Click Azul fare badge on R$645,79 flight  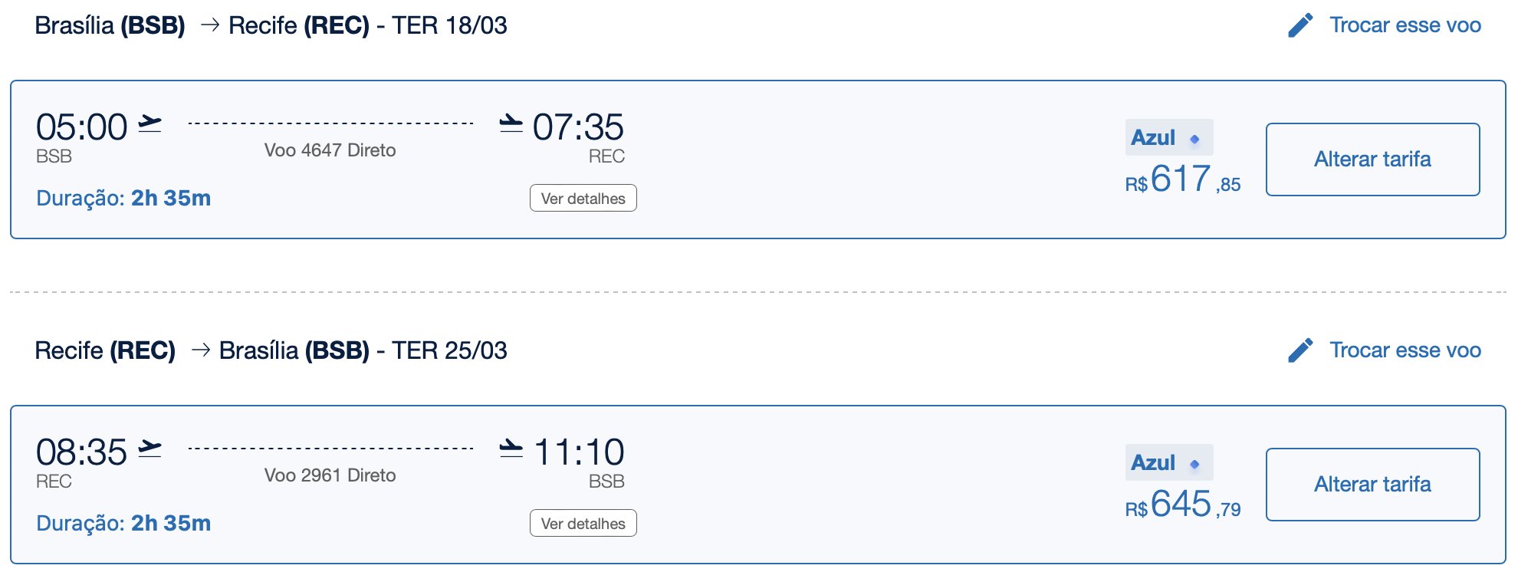coord(1168,462)
